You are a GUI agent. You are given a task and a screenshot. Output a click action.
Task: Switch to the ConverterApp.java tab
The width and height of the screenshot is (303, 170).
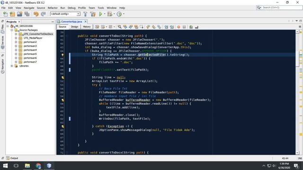[x=71, y=22]
